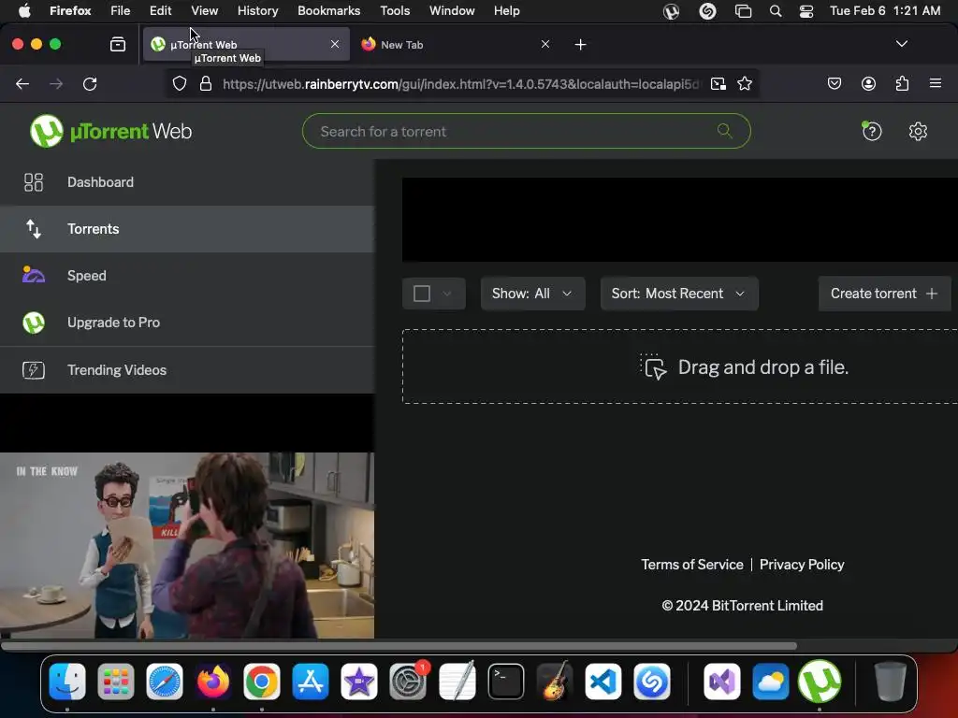Open Google Chrome in the dock
Image resolution: width=958 pixels, height=718 pixels.
pos(262,681)
